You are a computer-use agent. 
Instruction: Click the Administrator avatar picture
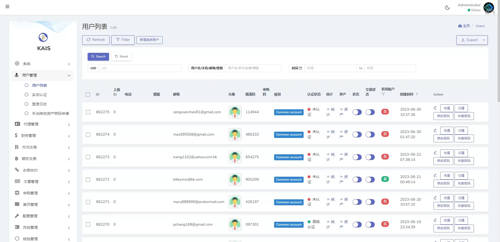pyautogui.click(x=489, y=8)
